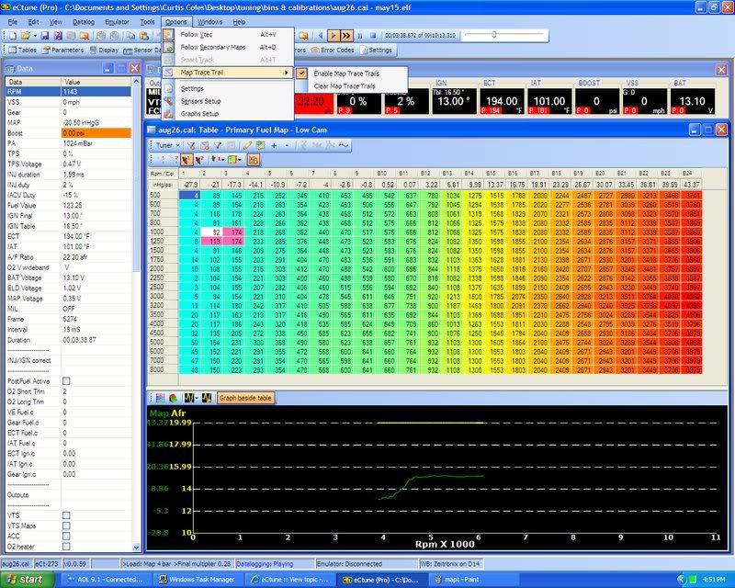Click the datalog Pause button
Viewport: 735px width, 588px height.
360,36
